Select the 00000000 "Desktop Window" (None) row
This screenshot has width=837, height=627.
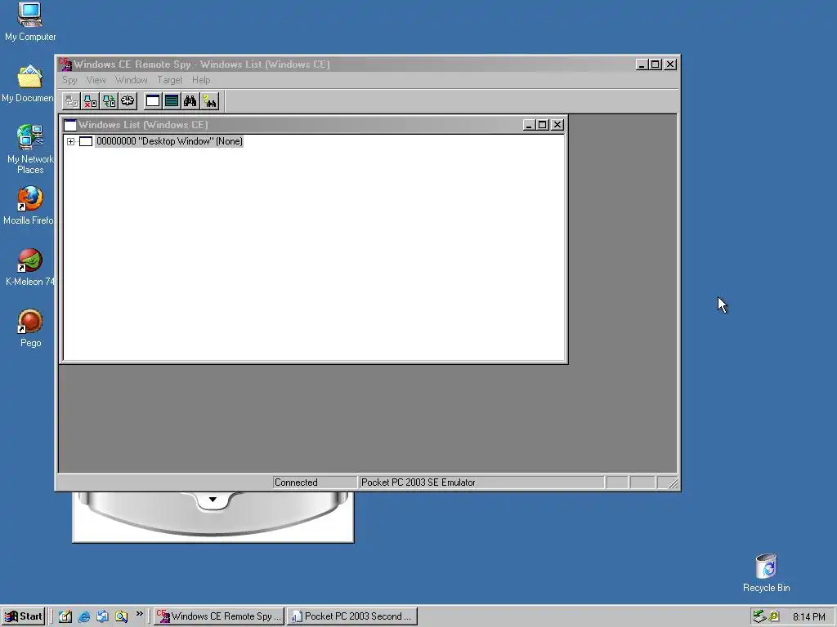169,141
